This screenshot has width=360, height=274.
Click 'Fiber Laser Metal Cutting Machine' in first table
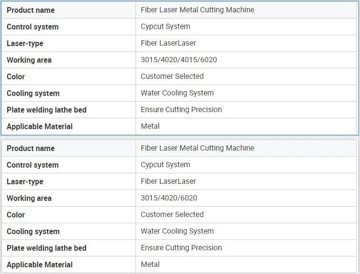tap(197, 10)
